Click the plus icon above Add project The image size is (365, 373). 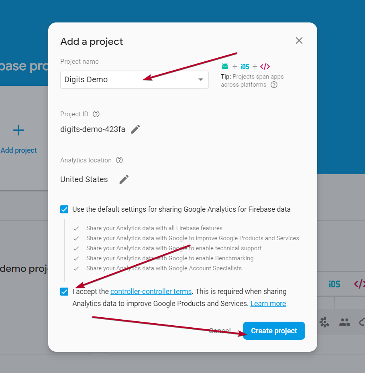tap(18, 130)
